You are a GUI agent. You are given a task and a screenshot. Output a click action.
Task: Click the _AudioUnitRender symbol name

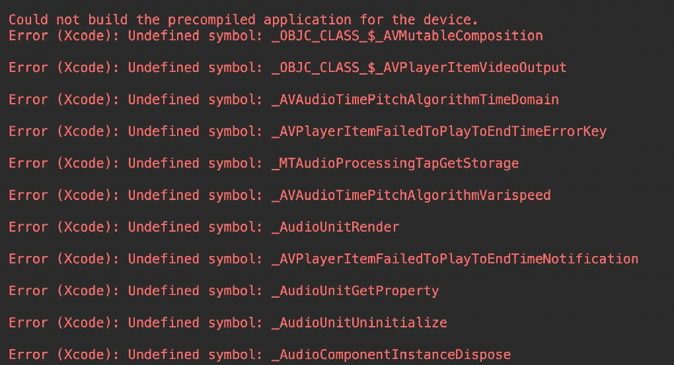tap(336, 227)
